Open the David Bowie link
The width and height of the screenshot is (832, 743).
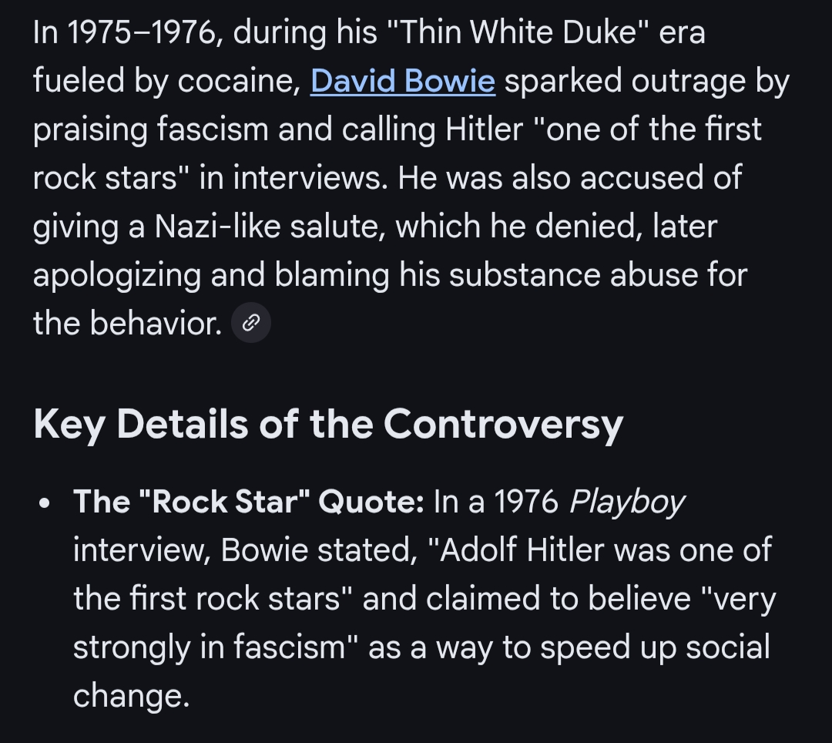[402, 81]
